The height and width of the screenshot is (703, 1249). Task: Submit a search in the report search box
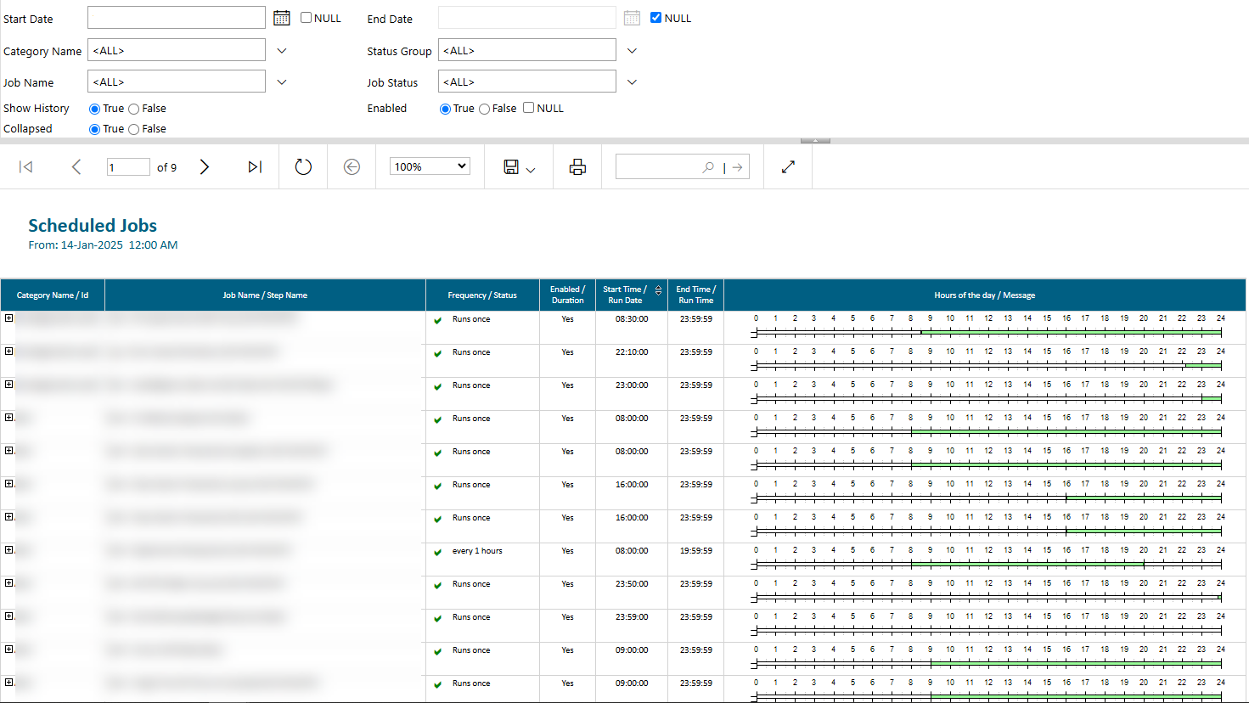coord(735,166)
